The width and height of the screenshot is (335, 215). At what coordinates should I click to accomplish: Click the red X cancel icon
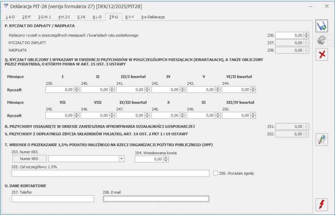pos(322,54)
